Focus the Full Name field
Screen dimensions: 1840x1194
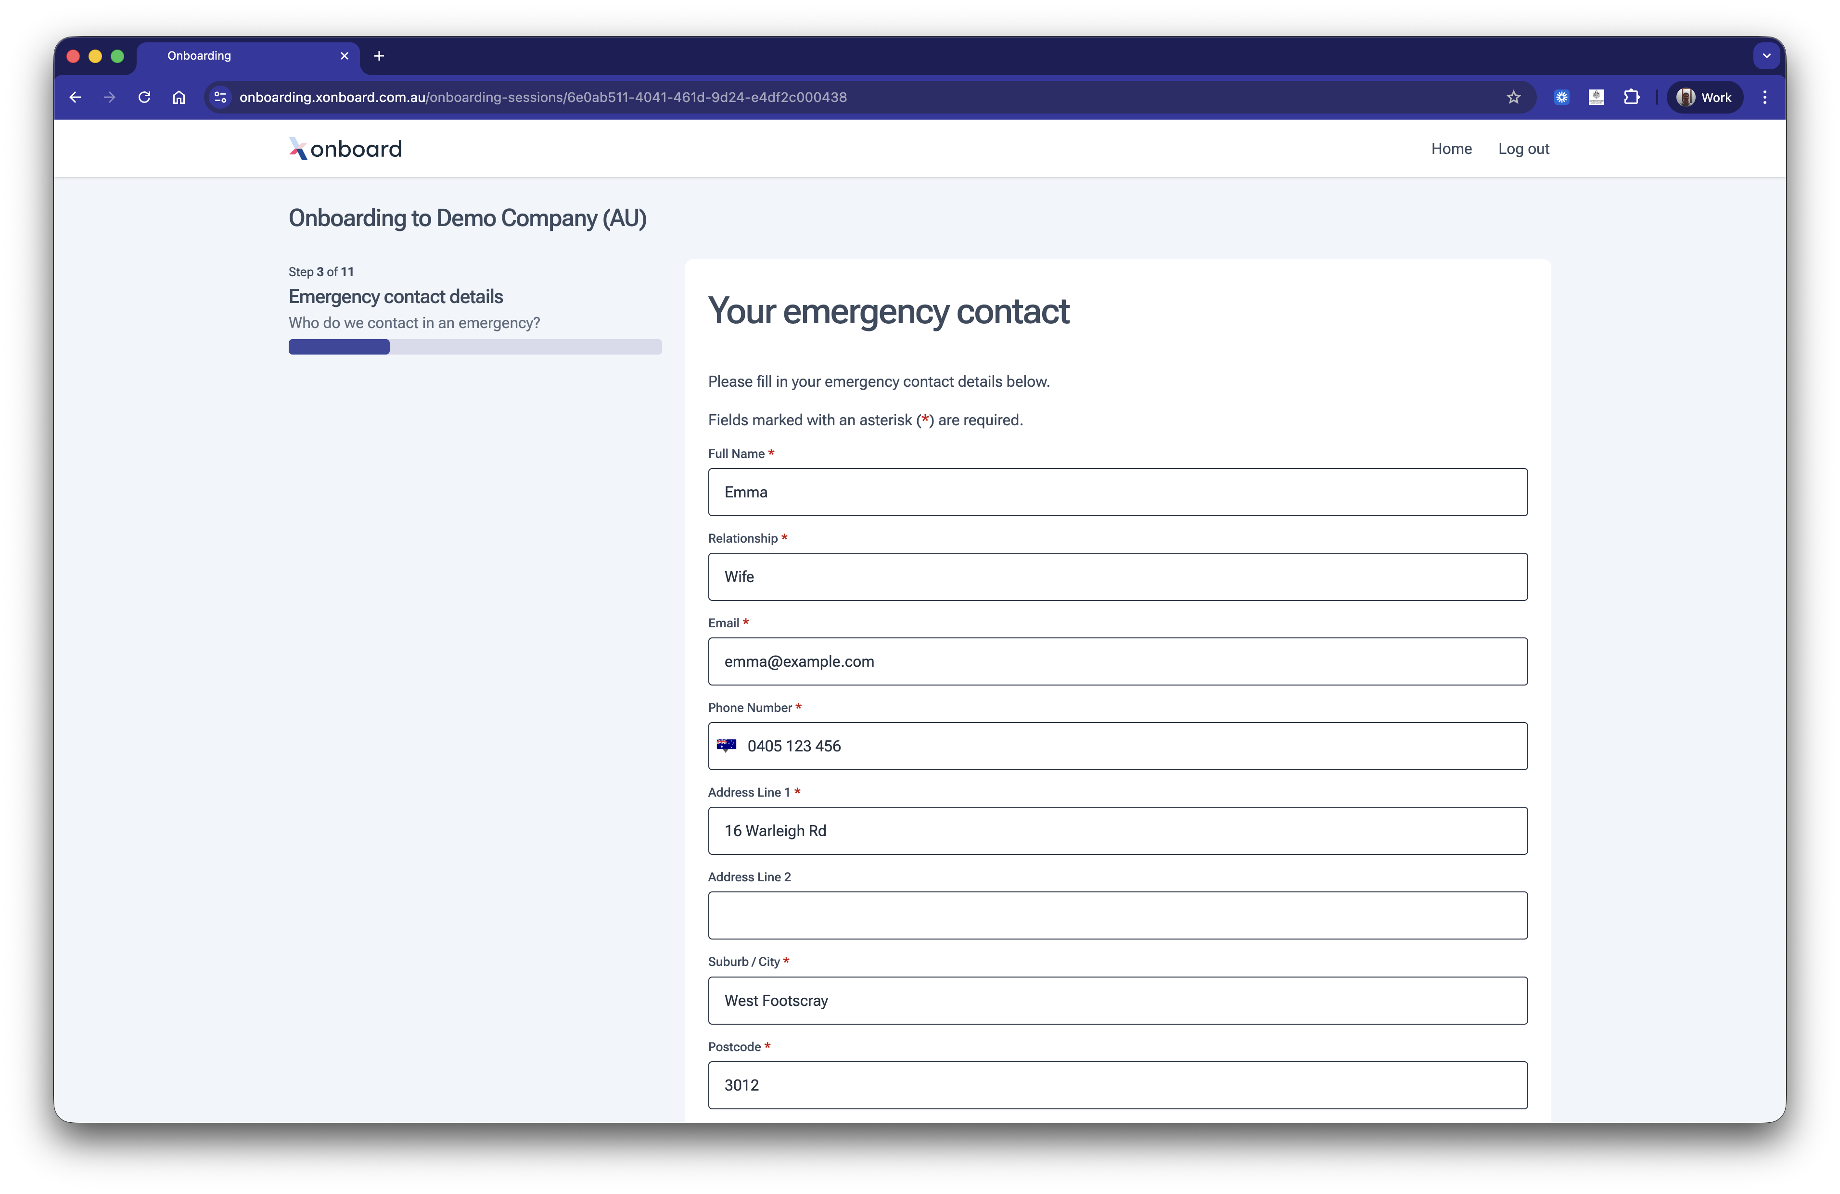[x=1117, y=492]
